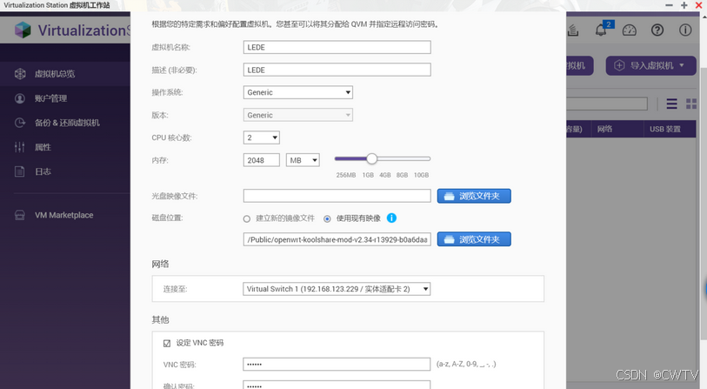707x389 pixels.
Task: Click the 8GB label under memory slider
Action: (402, 175)
